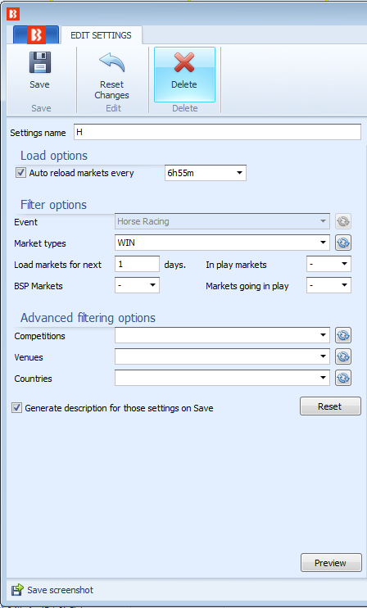Refresh the Venues list
Viewport: 367px width, 608px height.
343,356
